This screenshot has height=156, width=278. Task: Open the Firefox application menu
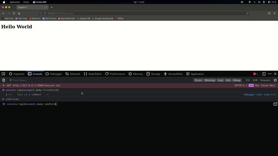tap(275, 13)
